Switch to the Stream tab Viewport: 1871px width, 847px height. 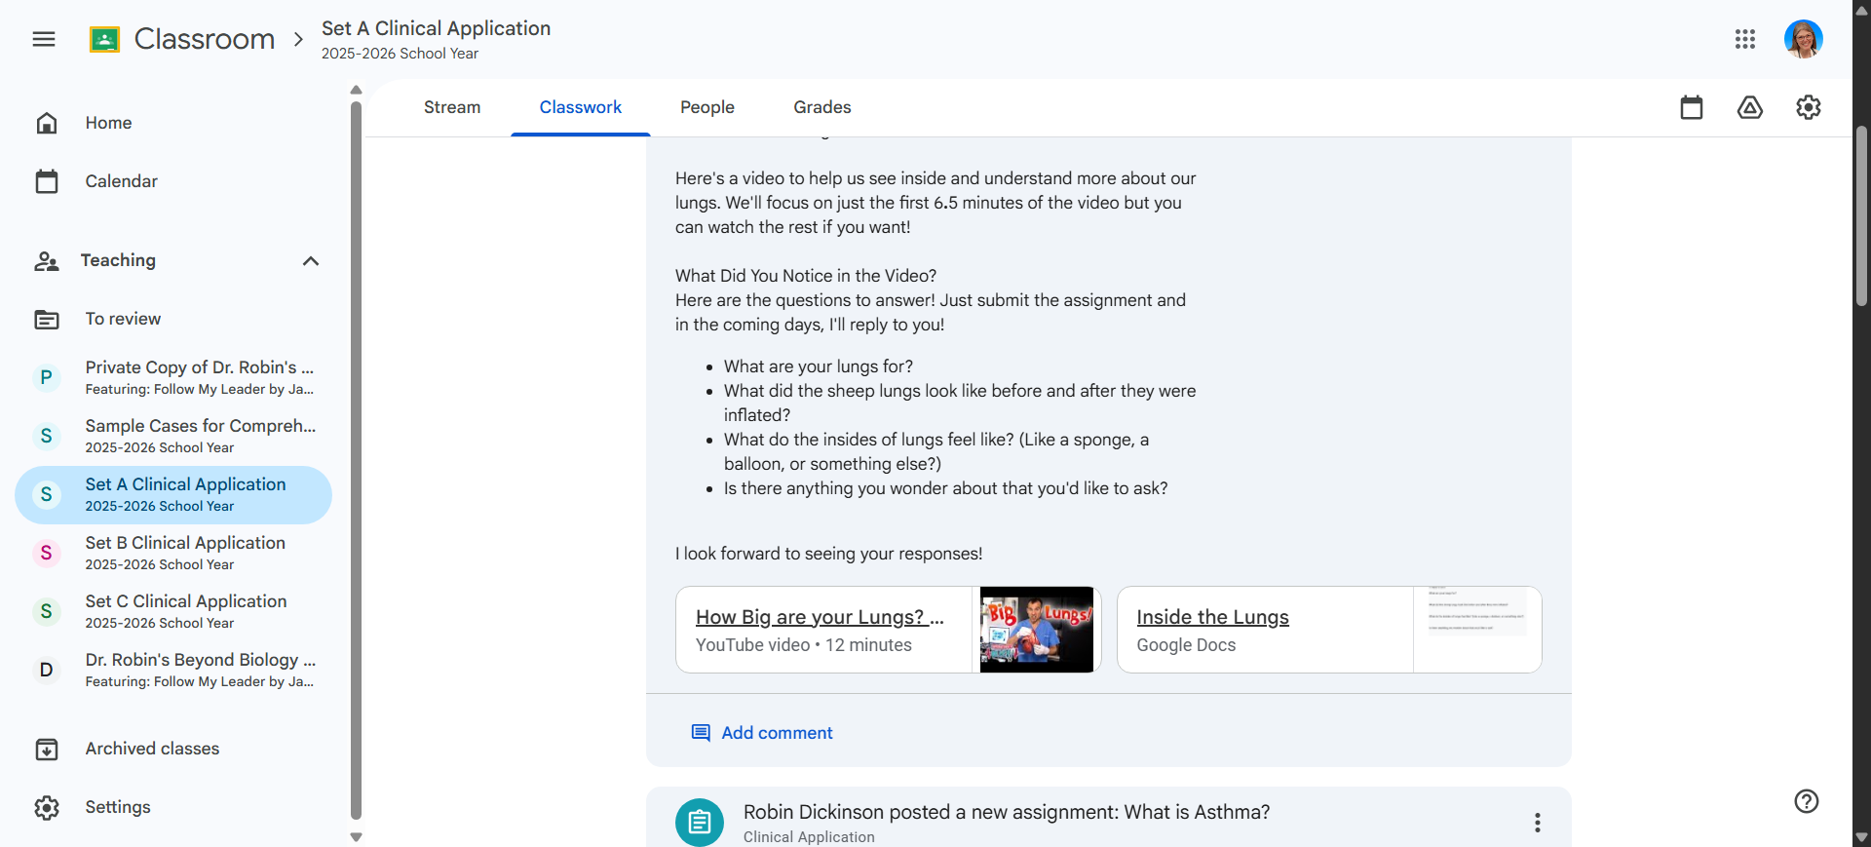[x=452, y=107]
